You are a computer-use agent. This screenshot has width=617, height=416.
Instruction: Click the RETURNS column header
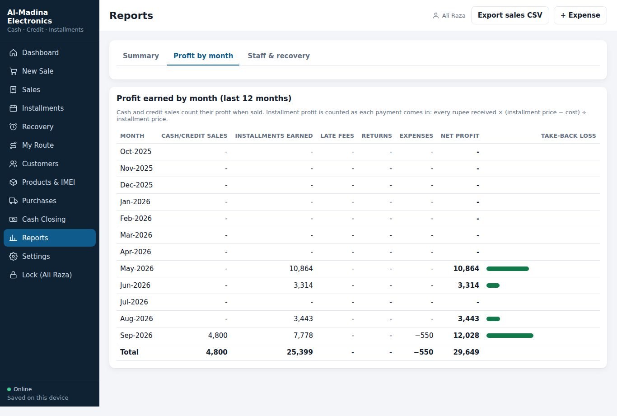377,136
